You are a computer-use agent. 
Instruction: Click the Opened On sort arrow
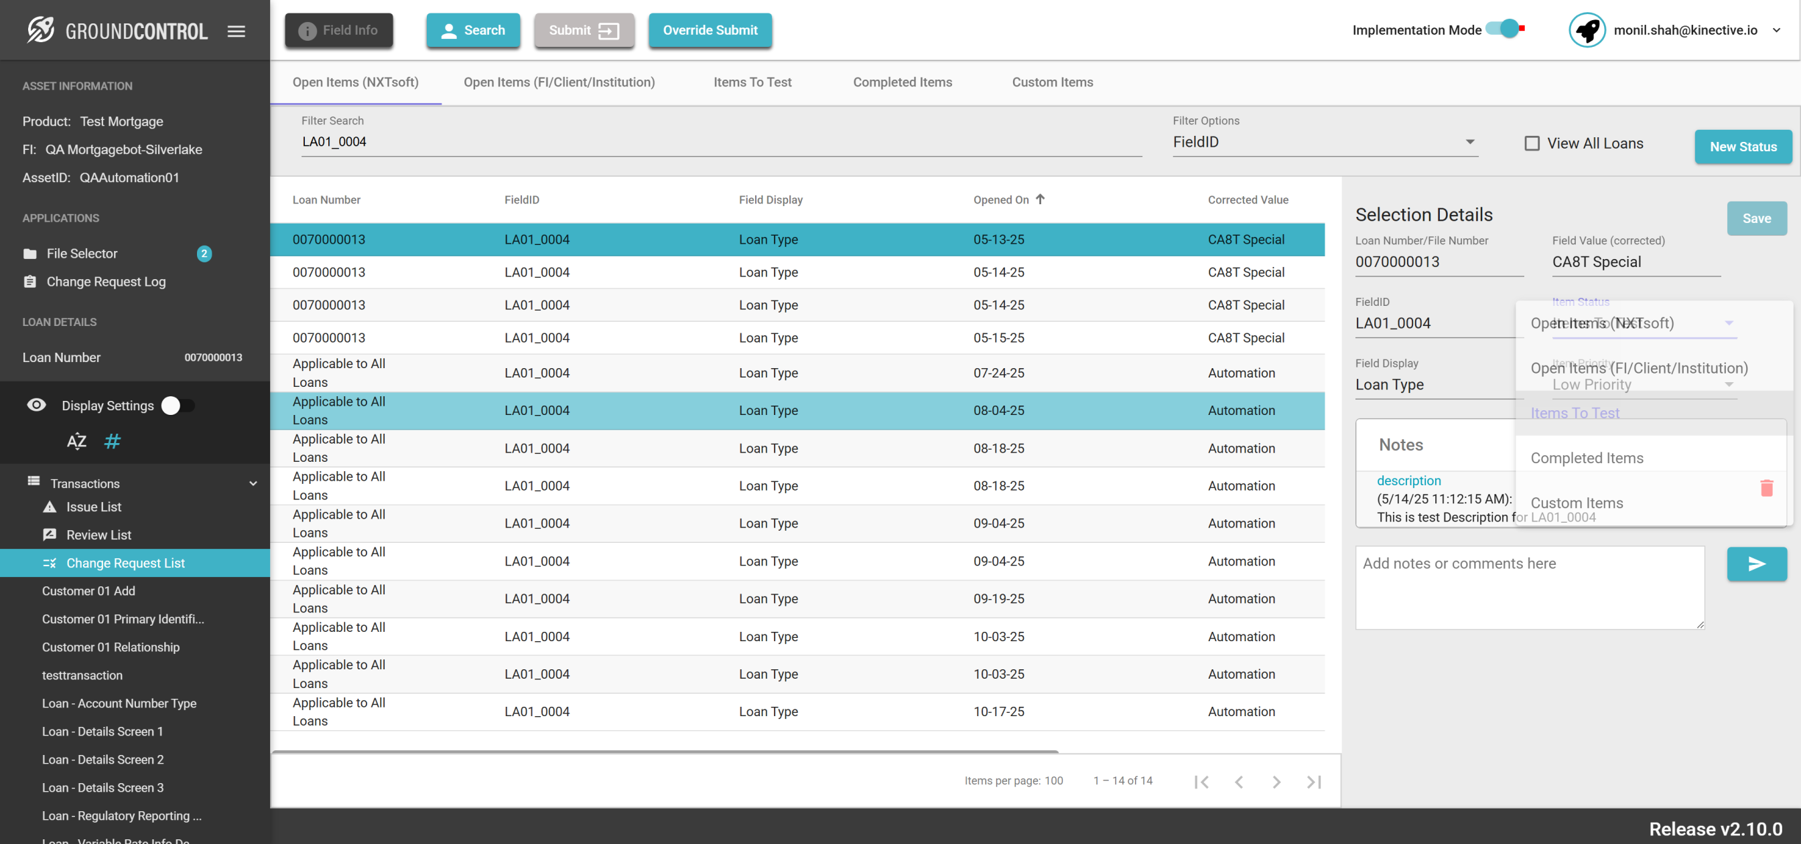1041,199
